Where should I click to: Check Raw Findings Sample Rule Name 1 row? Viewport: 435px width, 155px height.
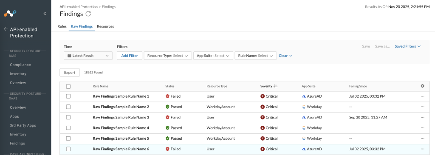click(x=68, y=96)
